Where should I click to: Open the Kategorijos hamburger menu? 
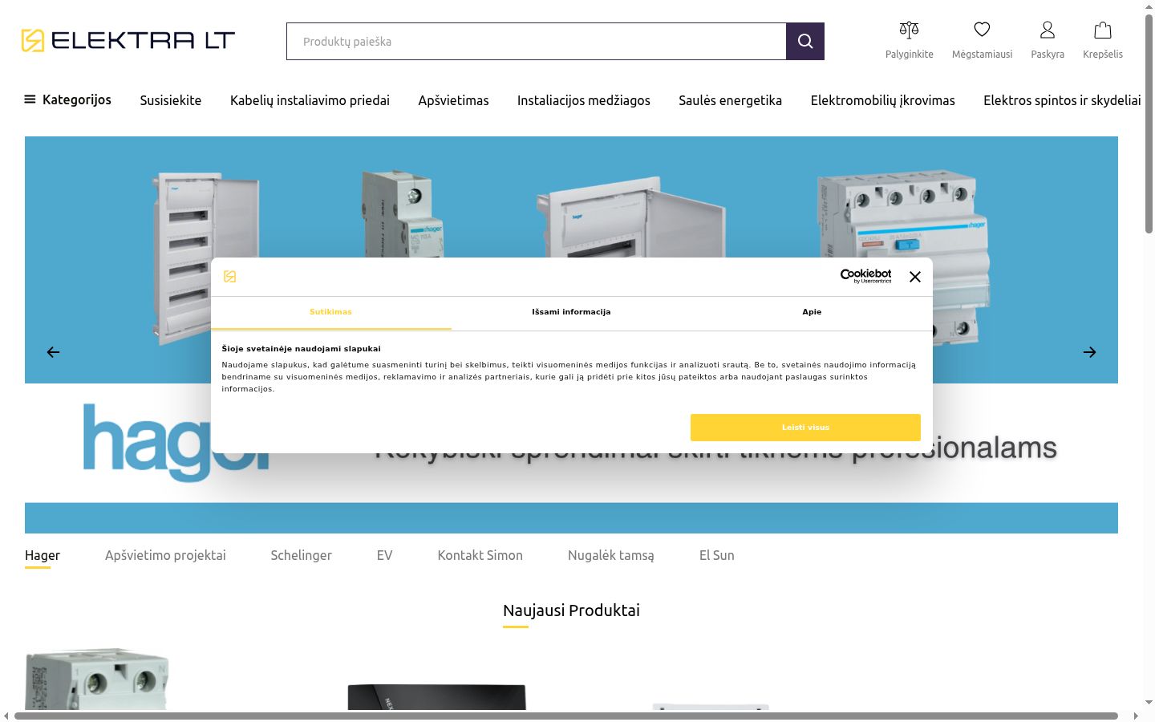[x=68, y=99]
